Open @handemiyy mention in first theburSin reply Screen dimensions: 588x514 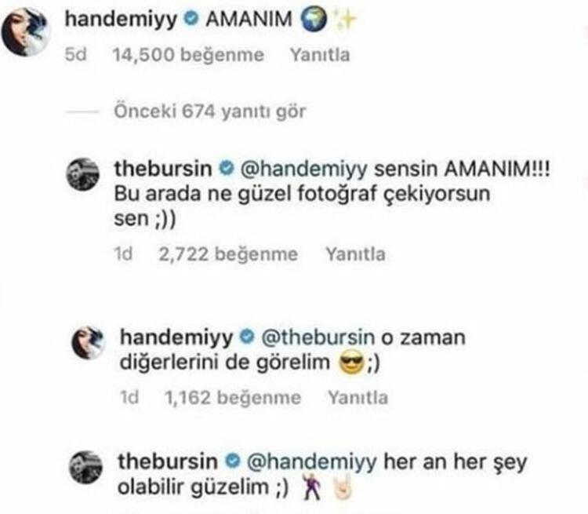(303, 170)
